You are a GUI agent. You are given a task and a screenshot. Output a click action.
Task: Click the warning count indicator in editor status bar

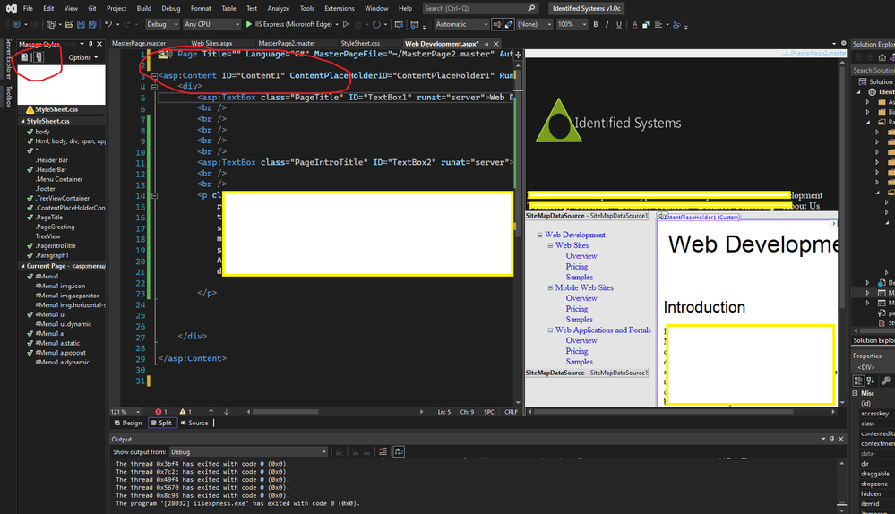(x=185, y=411)
